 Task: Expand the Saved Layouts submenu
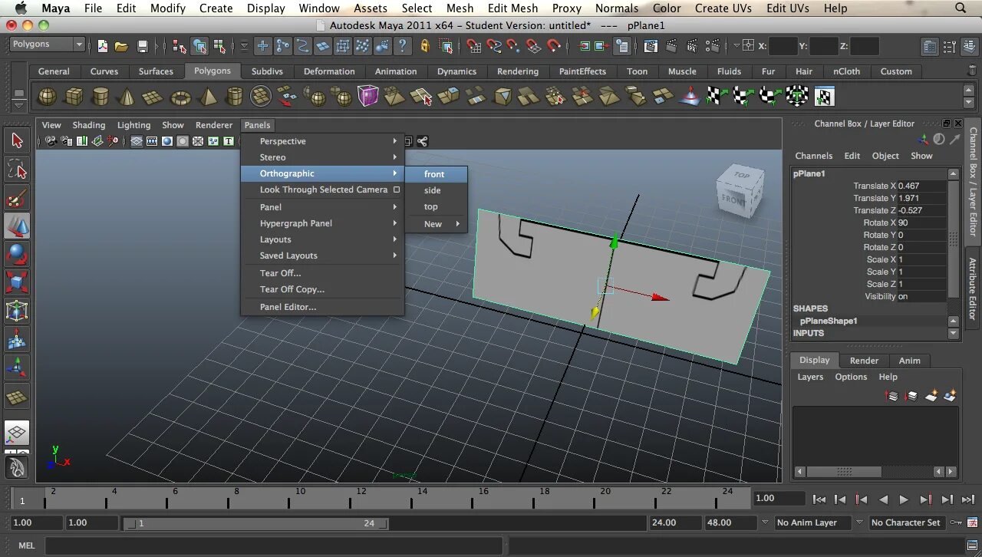287,255
